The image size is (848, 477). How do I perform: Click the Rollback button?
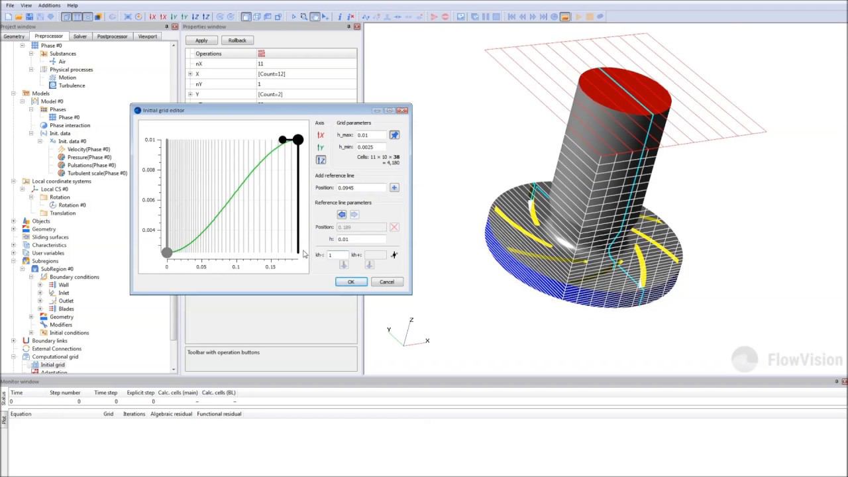237,40
